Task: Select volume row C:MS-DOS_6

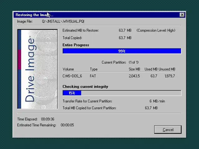Action: pos(119,76)
